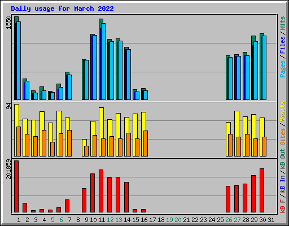Select the day 9 visits yellow bar
The height and width of the screenshot is (226, 289).
(84, 147)
